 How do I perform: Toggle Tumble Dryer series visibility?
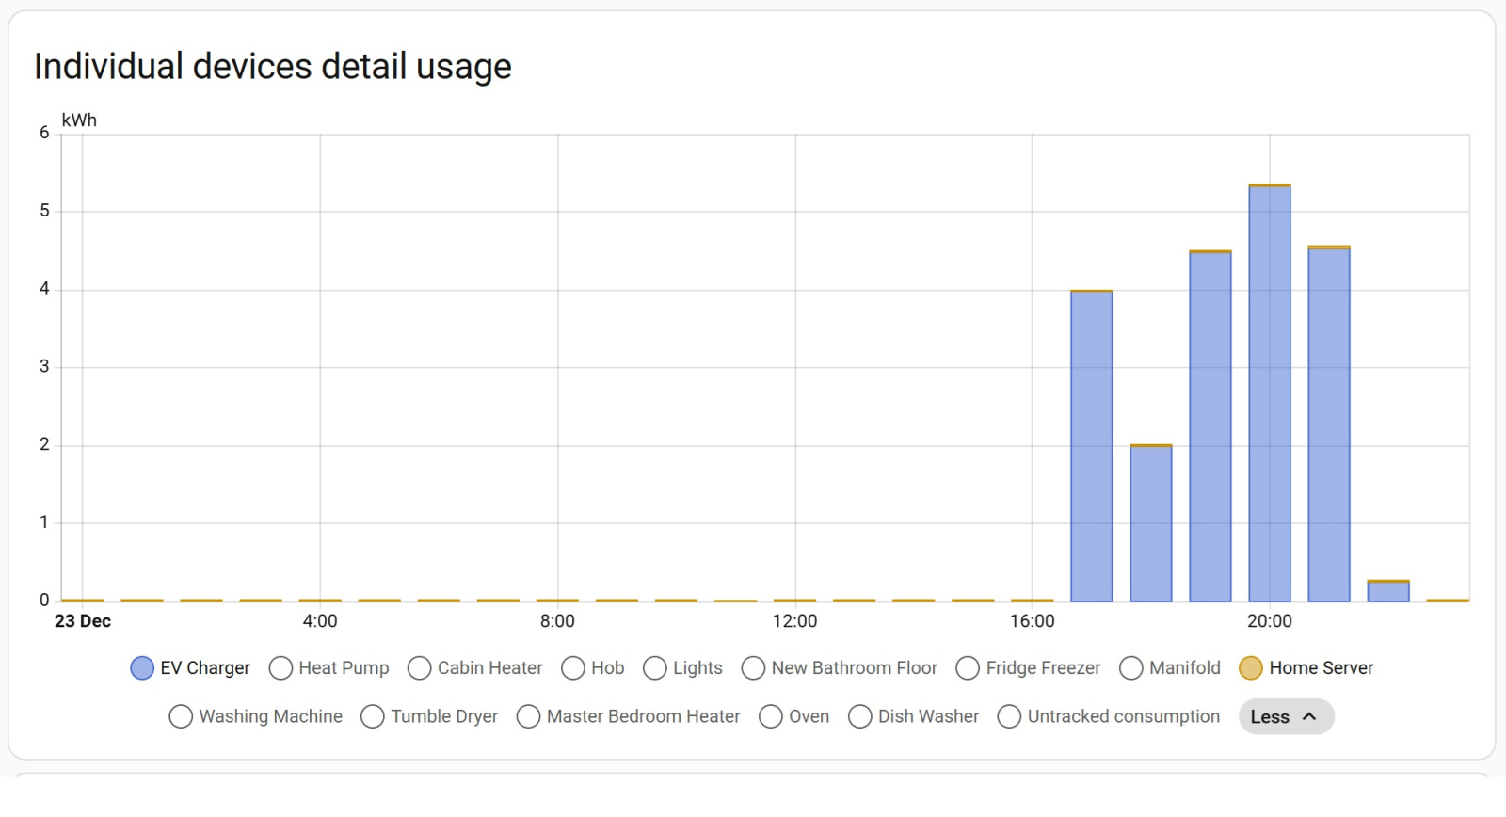tap(373, 717)
